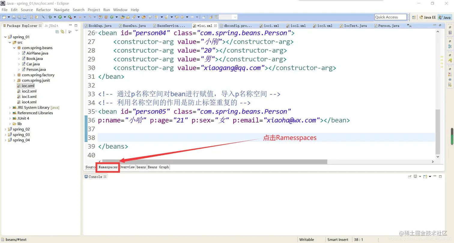
Task: Close the ioc.xml editor tab
Action: 215,26
